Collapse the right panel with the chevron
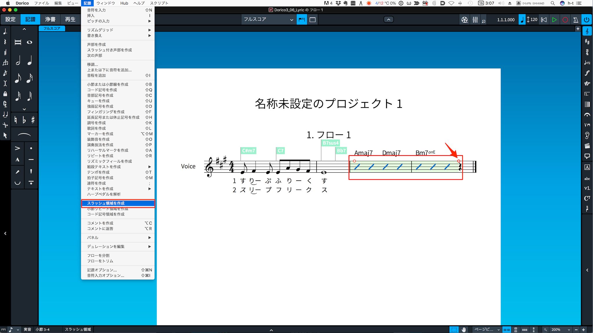This screenshot has height=333, width=593. click(587, 270)
